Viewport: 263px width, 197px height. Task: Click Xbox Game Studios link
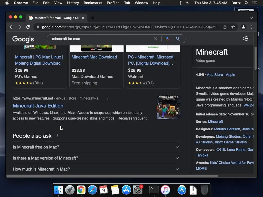(231, 142)
